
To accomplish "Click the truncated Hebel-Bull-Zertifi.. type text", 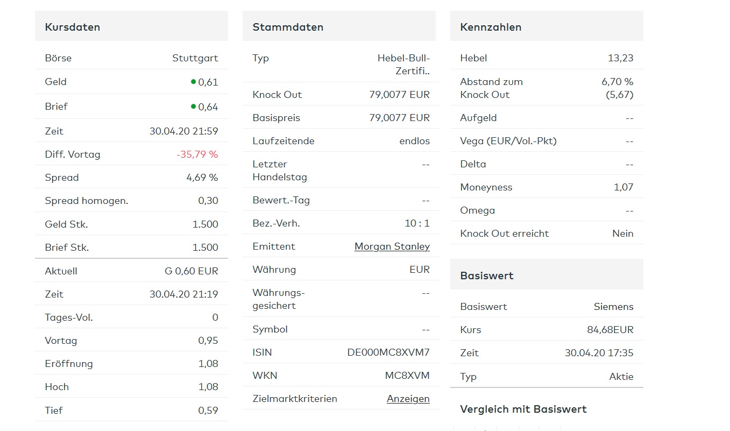I will pos(403,65).
